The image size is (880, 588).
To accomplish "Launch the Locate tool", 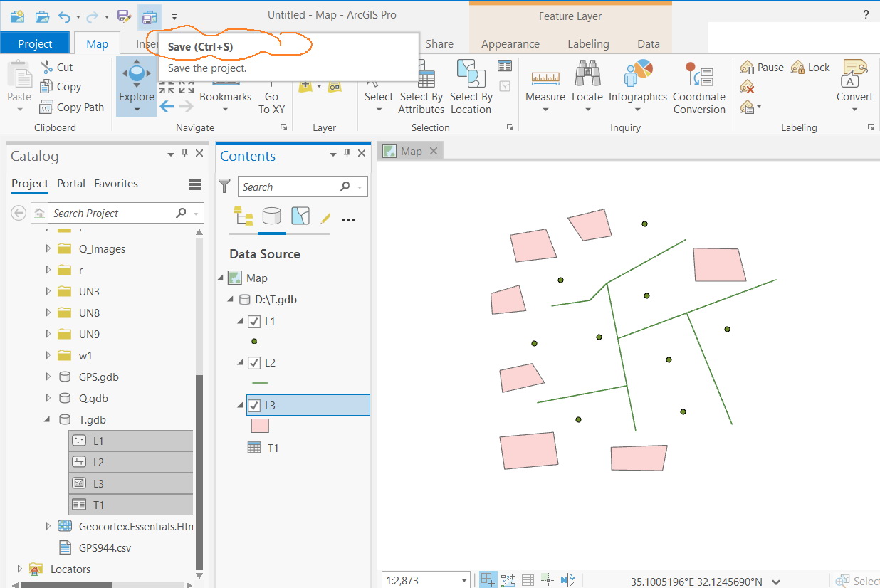I will (x=587, y=80).
